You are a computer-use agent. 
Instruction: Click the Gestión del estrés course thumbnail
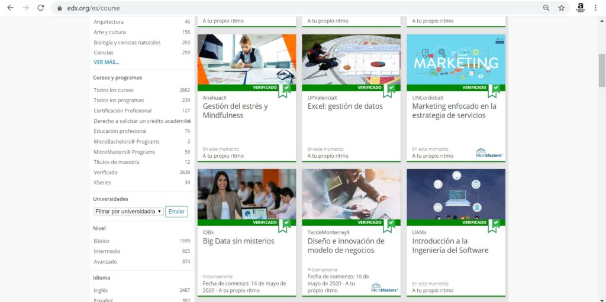pos(247,60)
